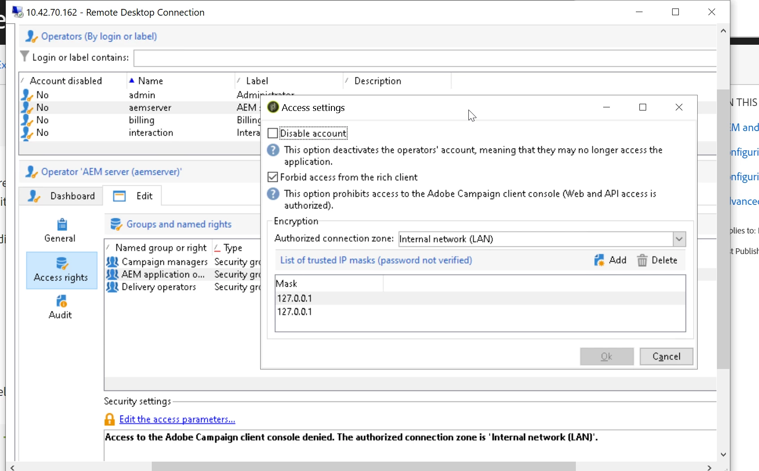
Task: Sort rights list by Type column
Action: (236, 248)
